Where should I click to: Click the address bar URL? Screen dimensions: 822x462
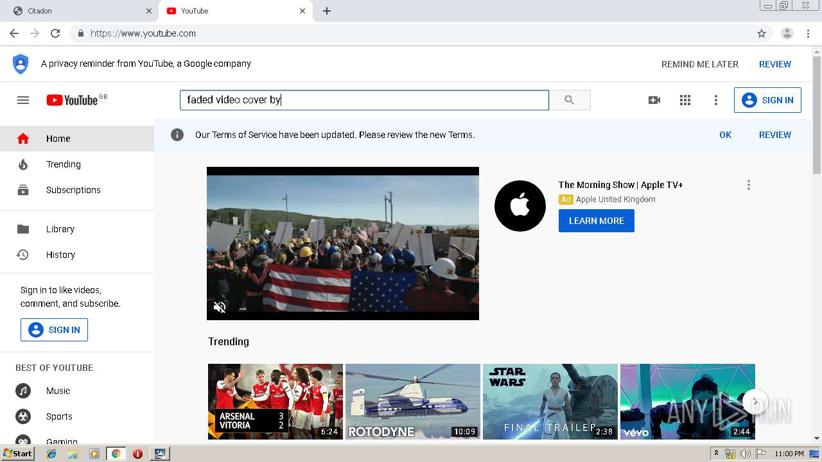[143, 33]
